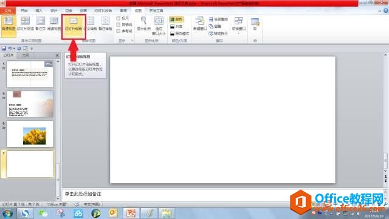Go to previous slide double-arrow button
Image resolution: width=389 pixels, height=219 pixels.
[x=385, y=176]
